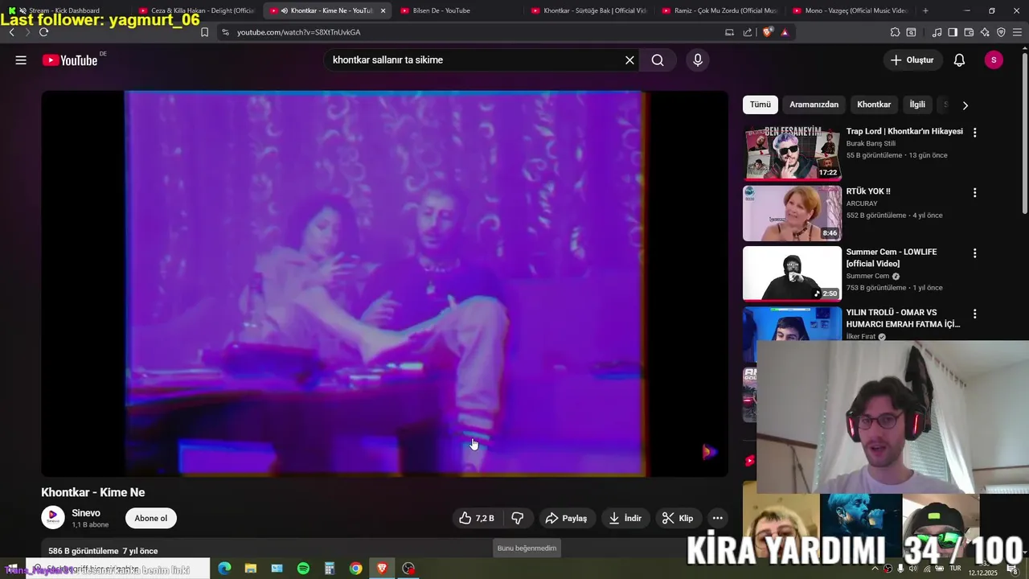1029x579 pixels.
Task: Open options menu for Summer Cem LOWLIFE video
Action: tap(975, 253)
